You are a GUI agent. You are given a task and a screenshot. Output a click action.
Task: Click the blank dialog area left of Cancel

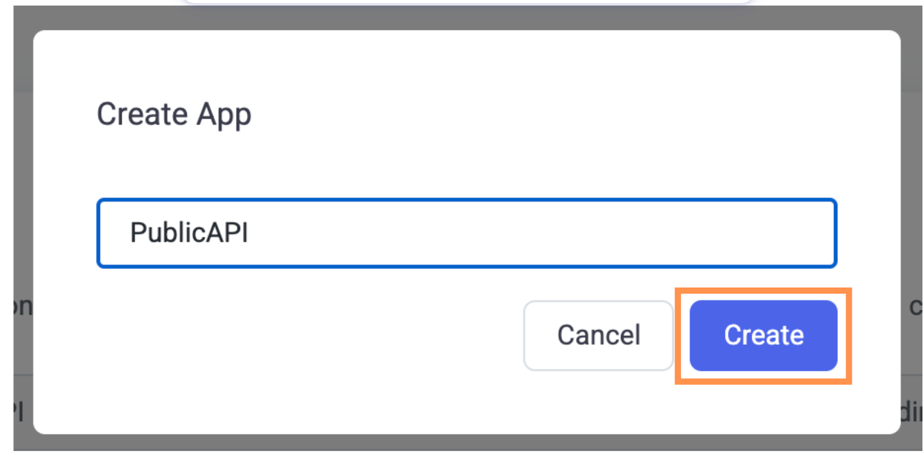pos(278,335)
